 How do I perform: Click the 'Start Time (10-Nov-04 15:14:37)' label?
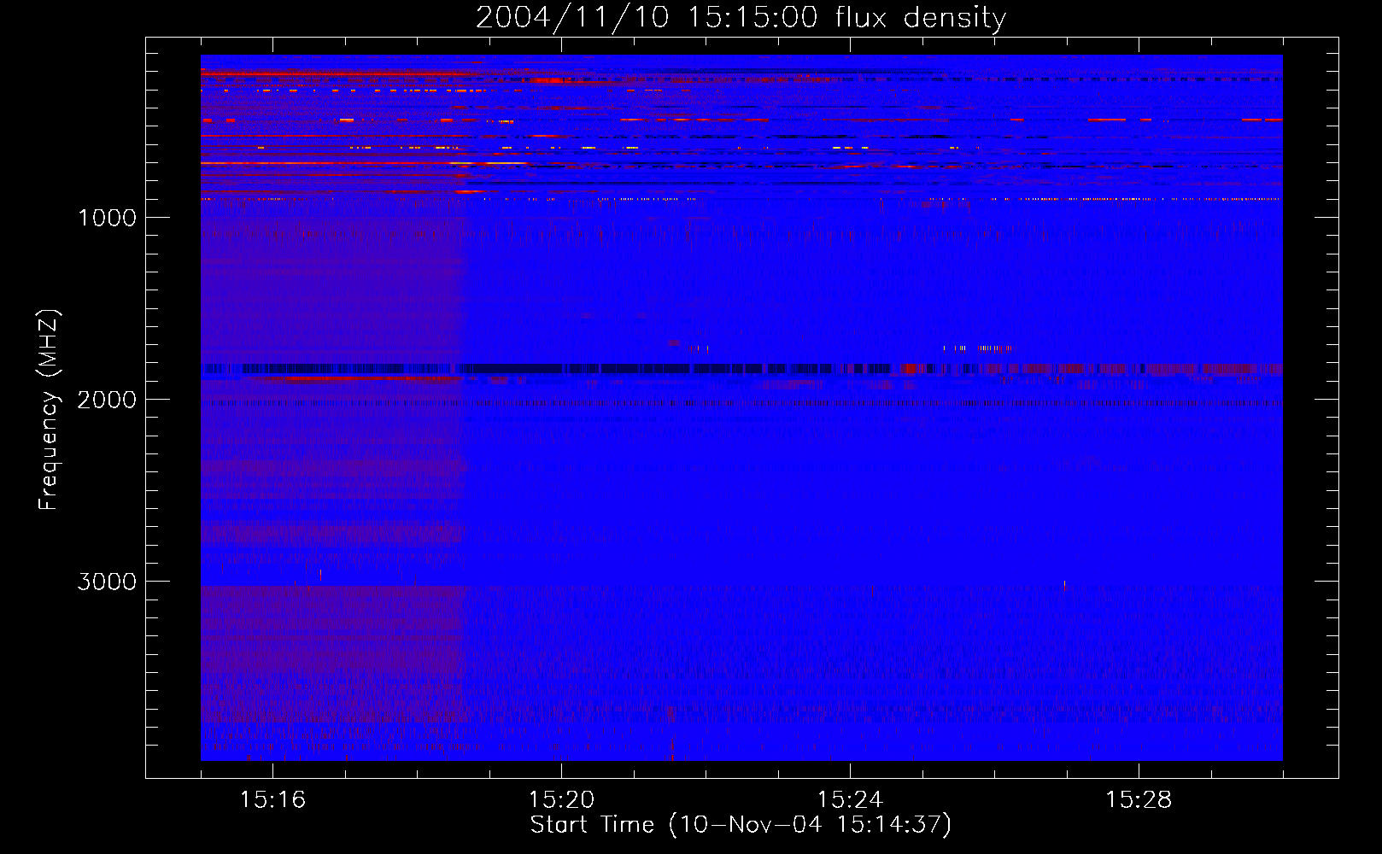pos(741,825)
